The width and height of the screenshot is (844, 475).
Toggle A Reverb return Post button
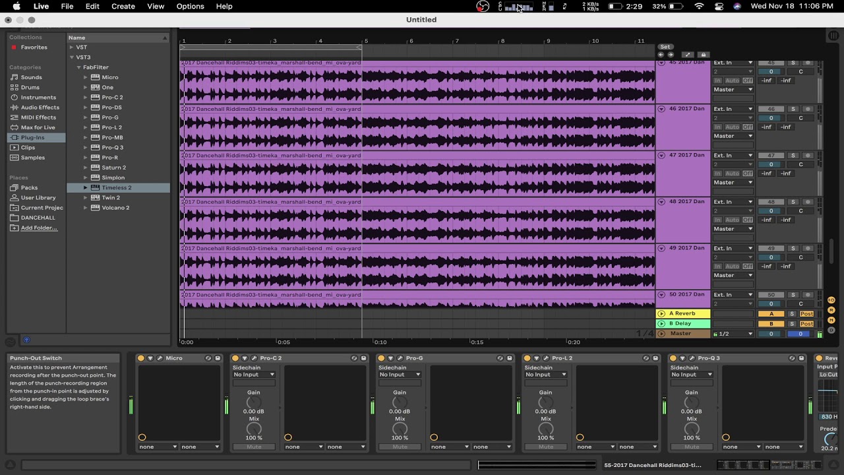[806, 314]
